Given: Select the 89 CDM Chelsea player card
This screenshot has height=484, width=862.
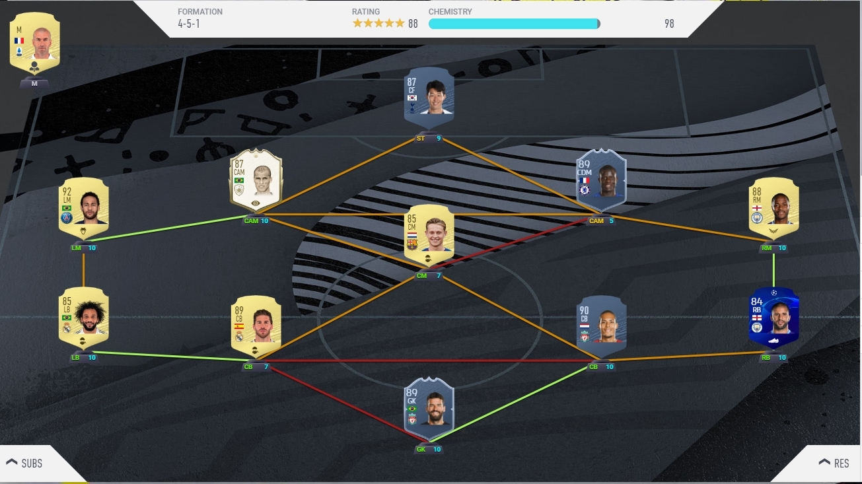Looking at the screenshot, I should [602, 180].
